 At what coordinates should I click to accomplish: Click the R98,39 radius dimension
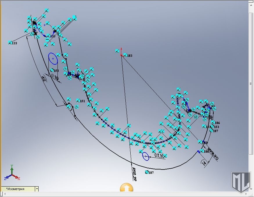(134, 174)
